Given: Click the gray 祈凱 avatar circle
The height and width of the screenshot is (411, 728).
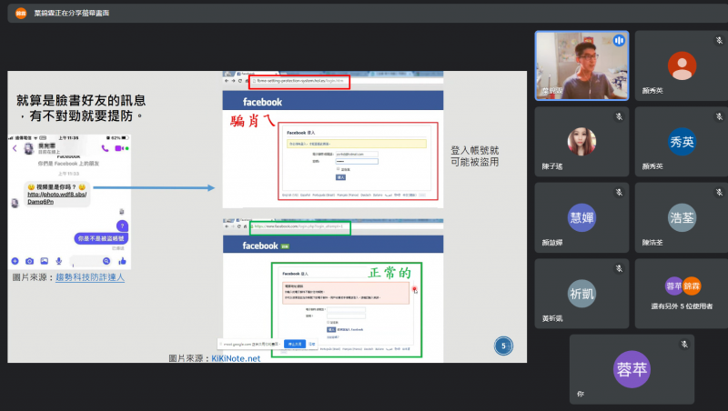Looking at the screenshot, I should (581, 294).
